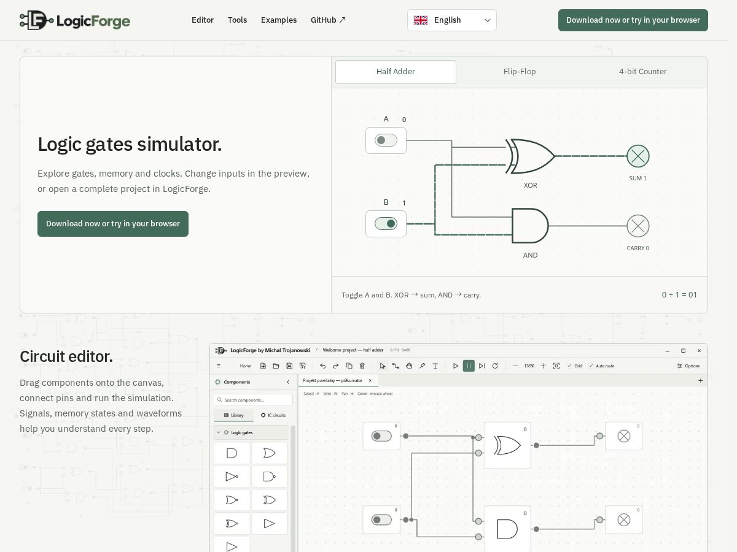Flip the upper input switch on editor canvas
Screen dimensions: 737x552
381,436
